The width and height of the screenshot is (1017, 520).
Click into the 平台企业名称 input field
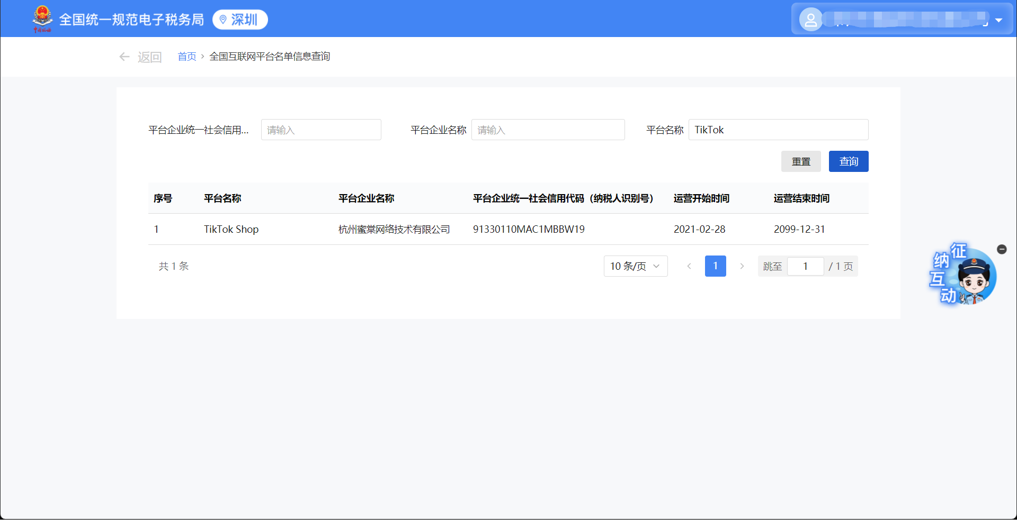click(548, 130)
